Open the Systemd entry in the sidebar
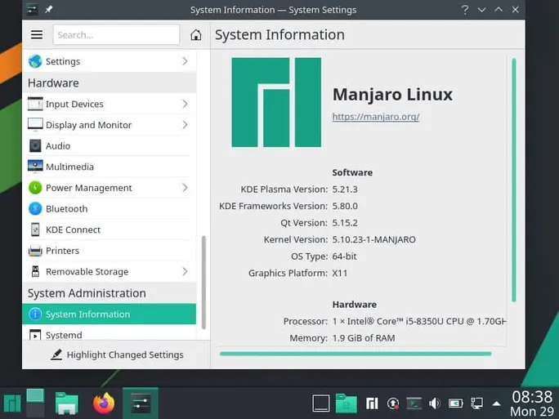The width and height of the screenshot is (559, 419). 64,335
